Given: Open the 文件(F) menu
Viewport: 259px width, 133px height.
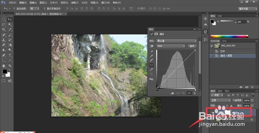Looking at the screenshot, I should tap(12, 3).
